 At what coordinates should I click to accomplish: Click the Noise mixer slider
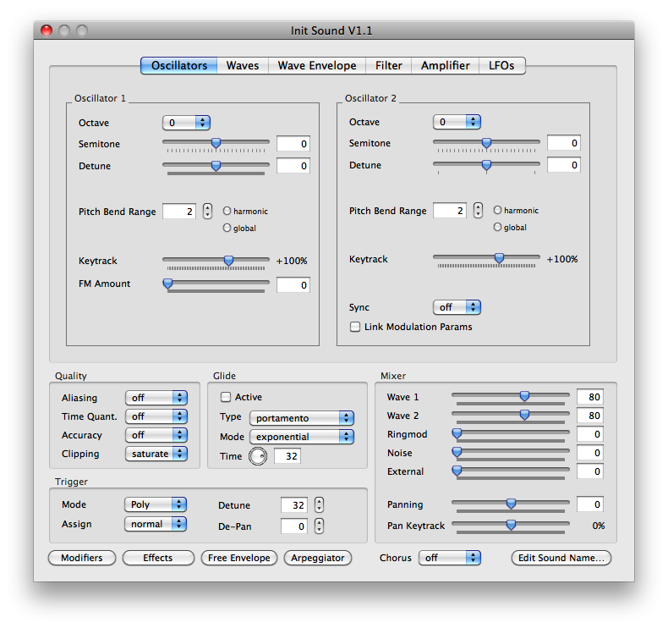(511, 452)
